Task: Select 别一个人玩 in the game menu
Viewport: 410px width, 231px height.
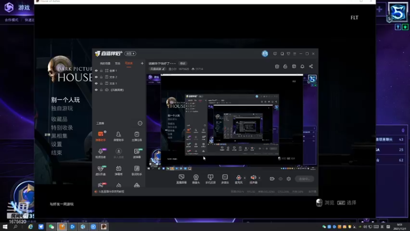Action: click(x=66, y=100)
